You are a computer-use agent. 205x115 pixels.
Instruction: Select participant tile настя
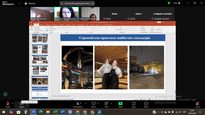(x=138, y=14)
